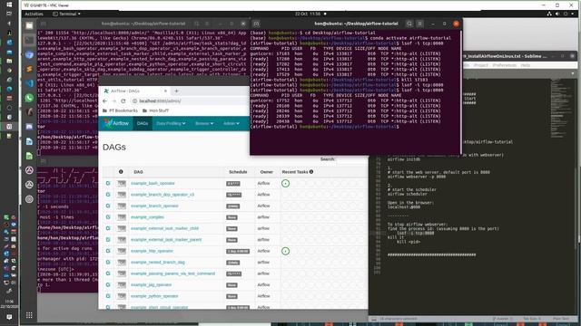The width and height of the screenshot is (581, 326).
Task: Open Terminal app menu in Ubuntu top bar
Action: coord(66,14)
